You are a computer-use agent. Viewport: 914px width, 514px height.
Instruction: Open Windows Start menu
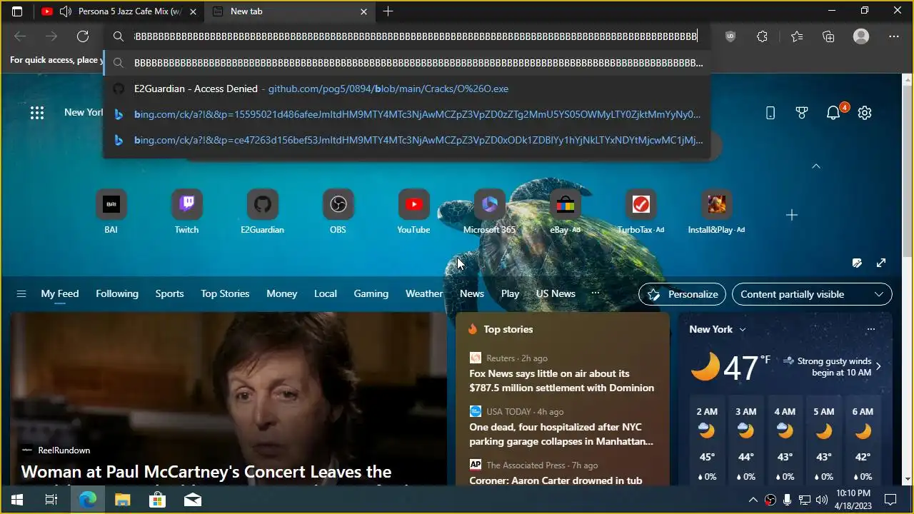click(17, 500)
